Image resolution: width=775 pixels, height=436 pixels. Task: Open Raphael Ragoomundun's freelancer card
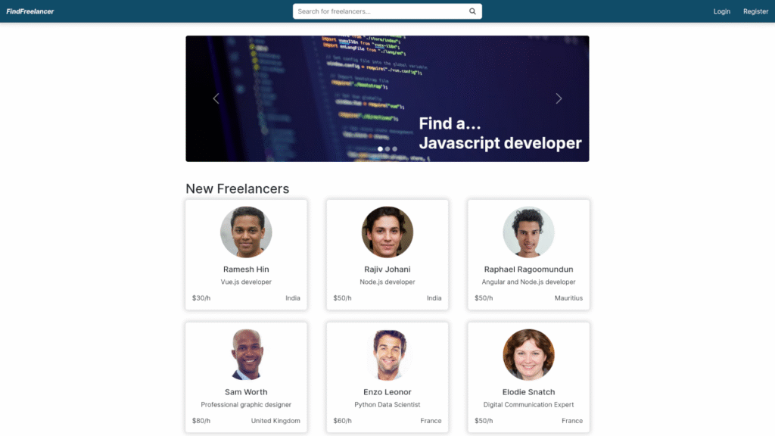[528, 254]
